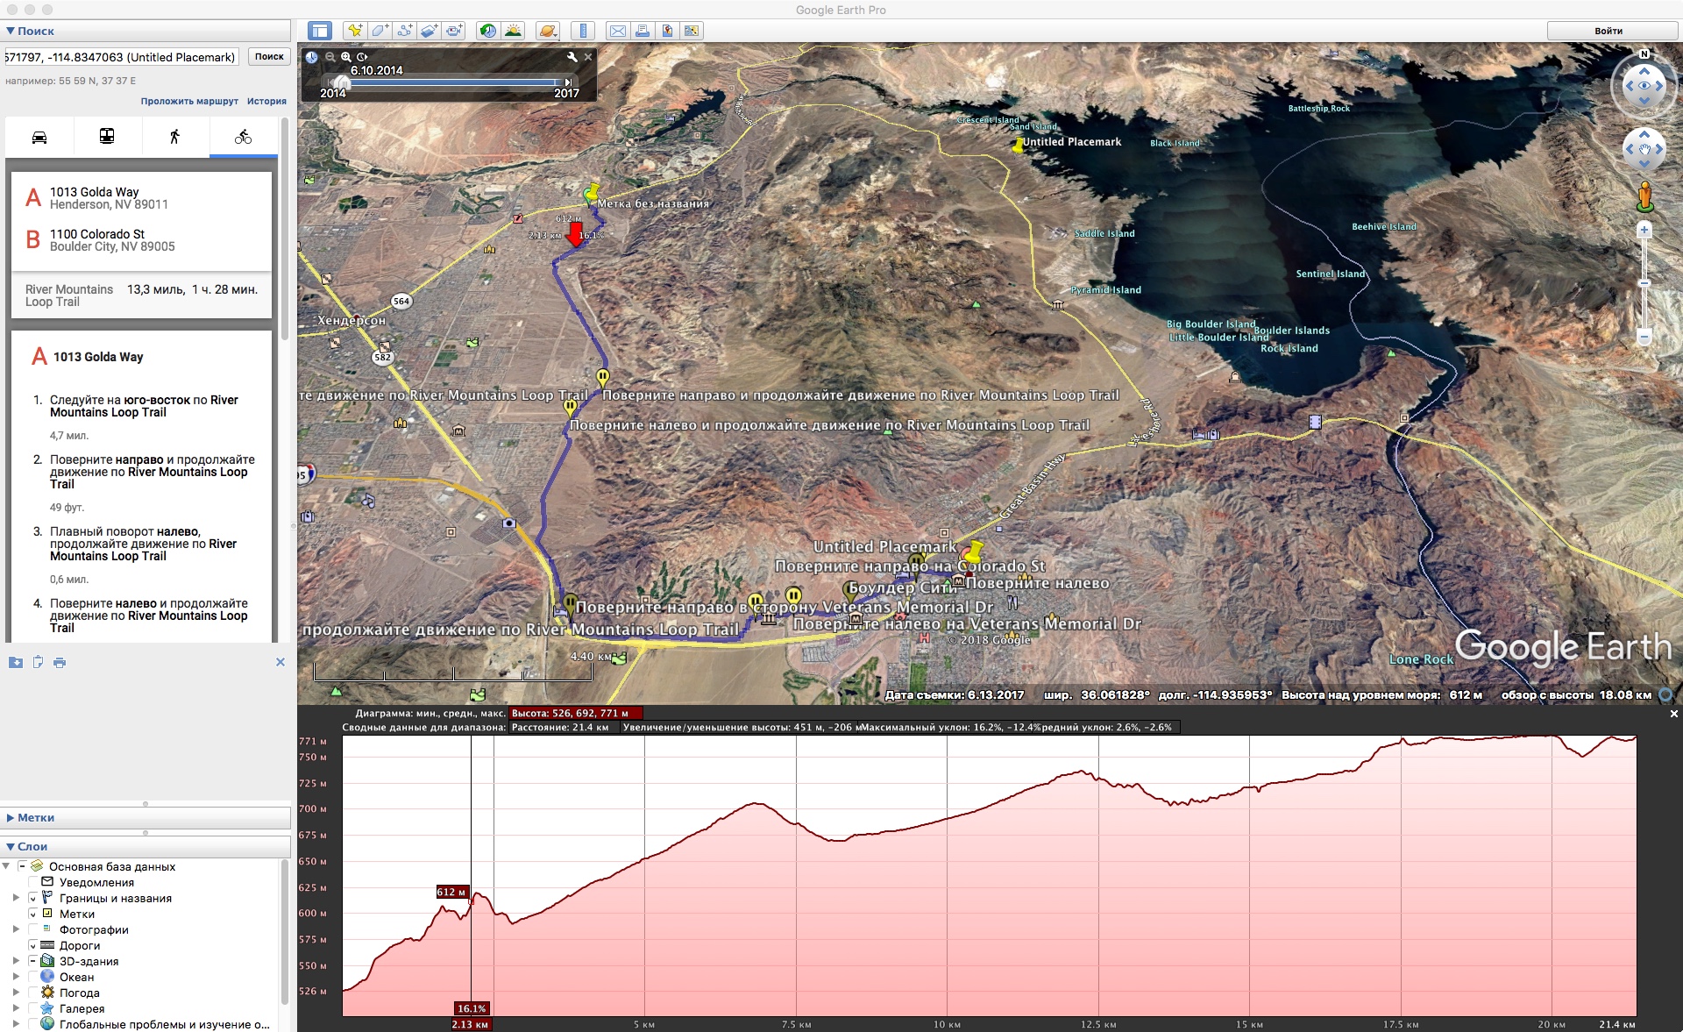Toggle the historical imagery clock button

tap(488, 31)
